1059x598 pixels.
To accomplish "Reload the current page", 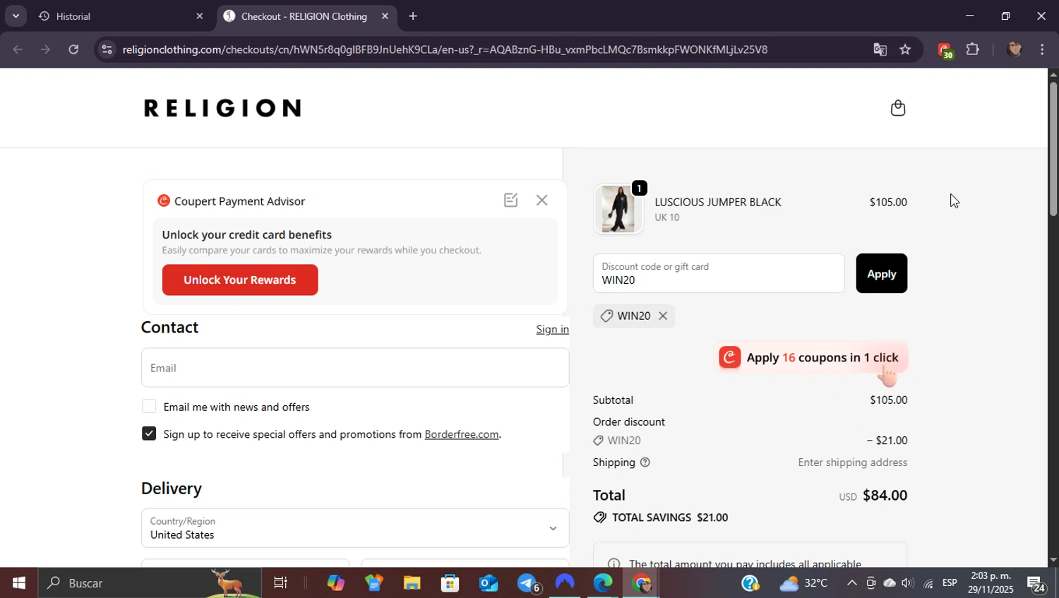I will 73,49.
